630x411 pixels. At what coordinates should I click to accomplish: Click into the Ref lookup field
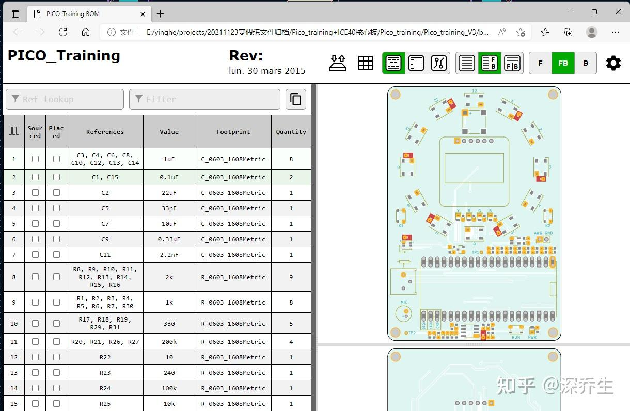click(x=65, y=99)
